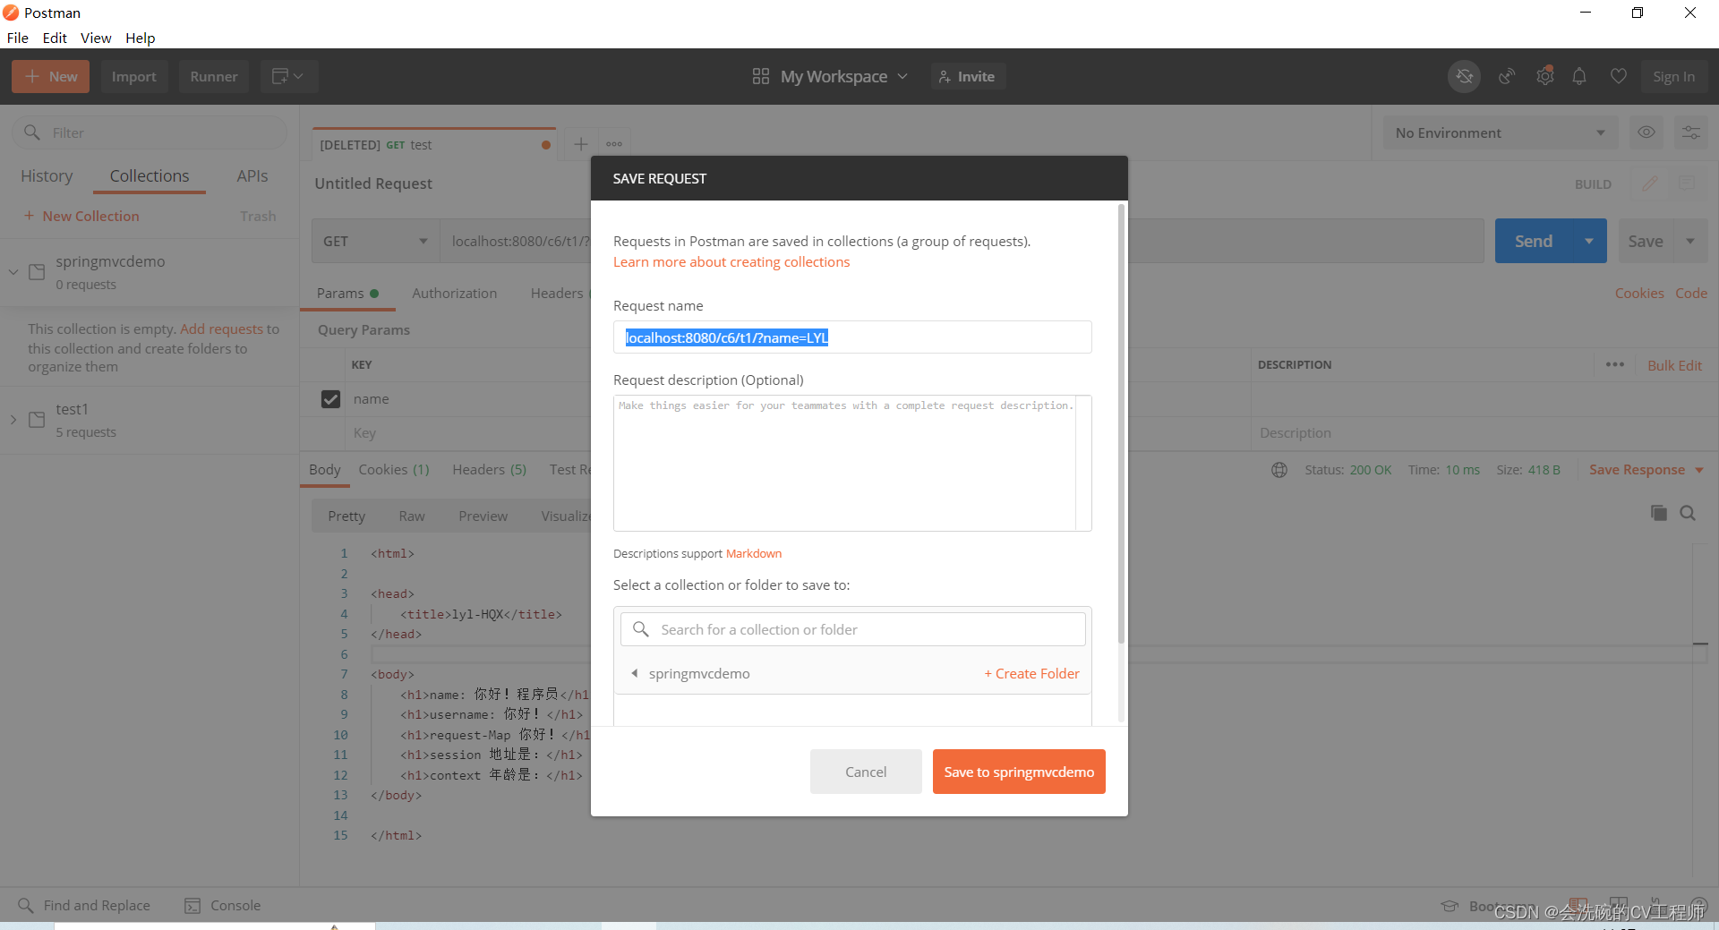
Task: Open Find and Replace
Action: click(84, 906)
